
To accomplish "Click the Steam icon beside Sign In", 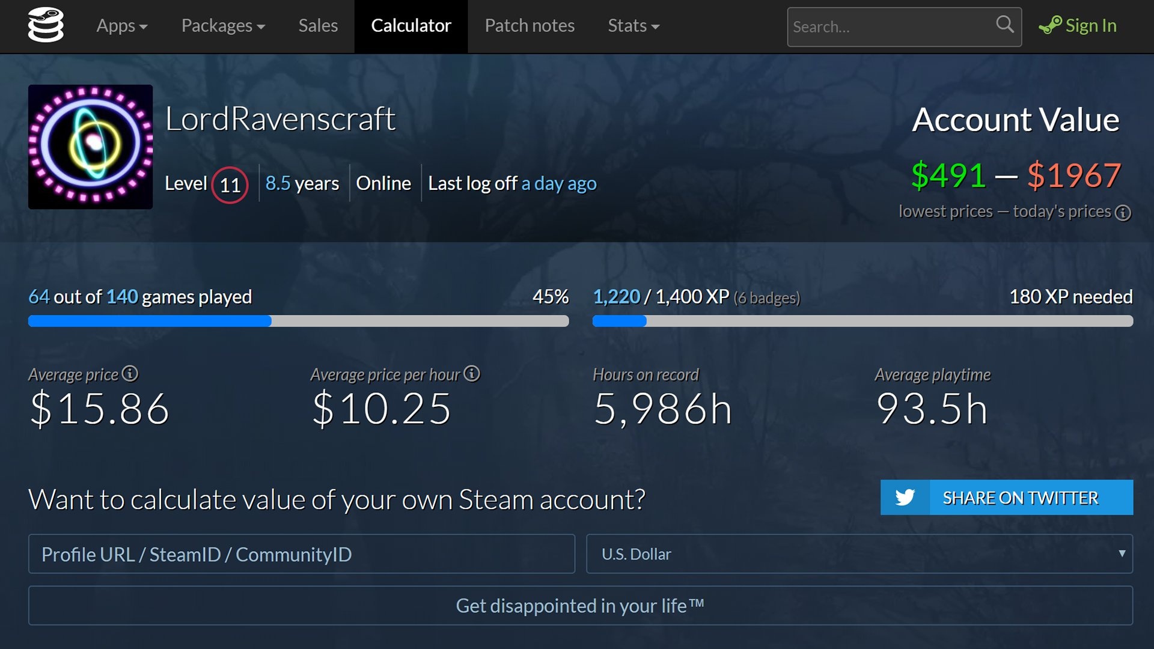I will coord(1050,25).
